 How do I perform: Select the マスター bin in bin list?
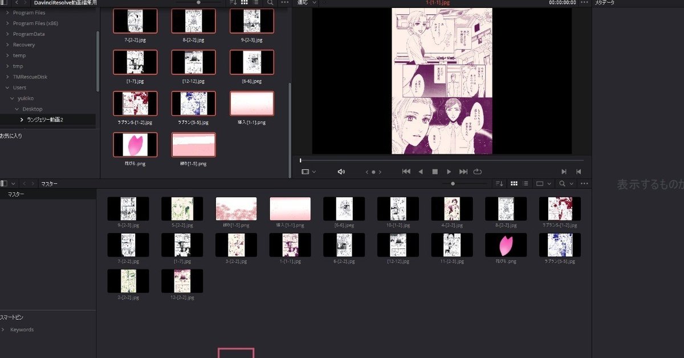[48, 194]
